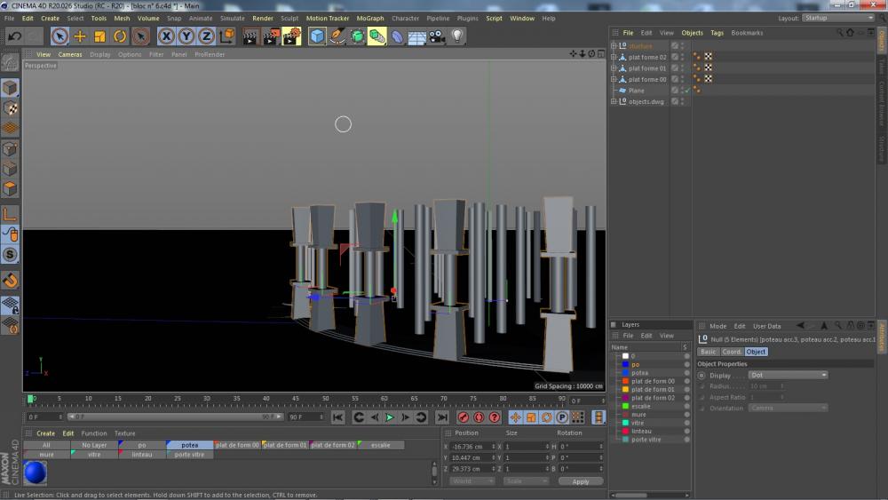
Task: Open the Cube primitive object tool
Action: pyautogui.click(x=317, y=36)
